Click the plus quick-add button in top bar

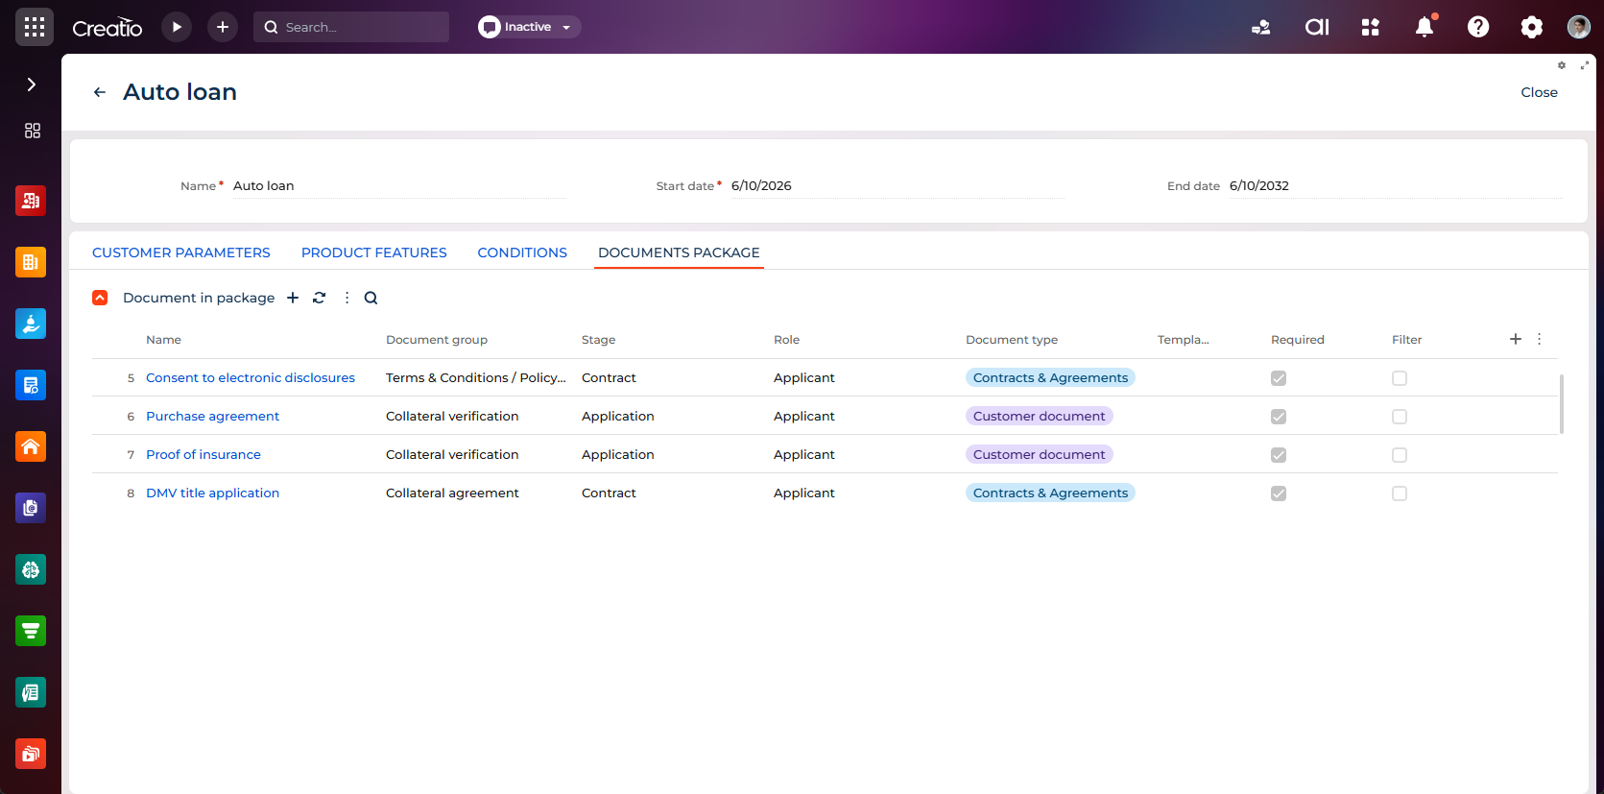[223, 27]
